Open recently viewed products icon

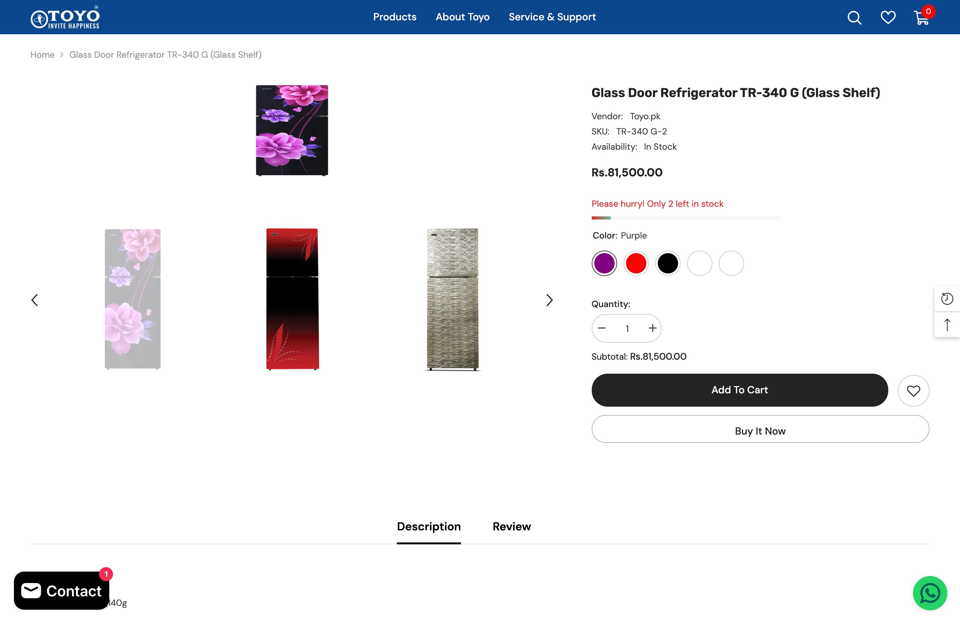(947, 298)
